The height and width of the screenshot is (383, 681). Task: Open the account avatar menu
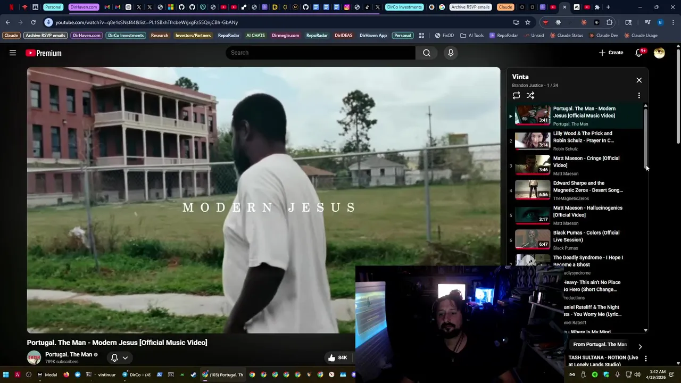click(x=659, y=53)
